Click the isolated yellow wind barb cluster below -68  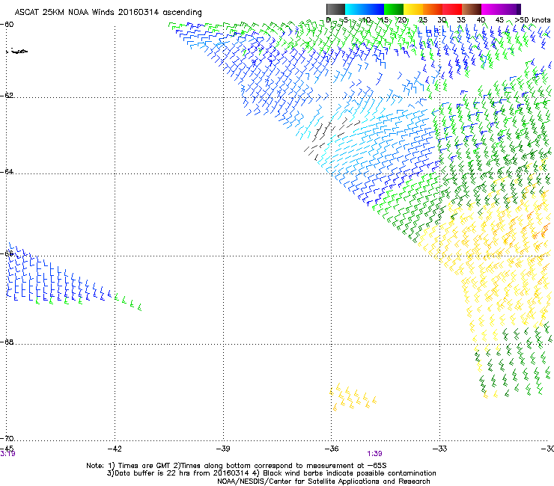tap(353, 397)
